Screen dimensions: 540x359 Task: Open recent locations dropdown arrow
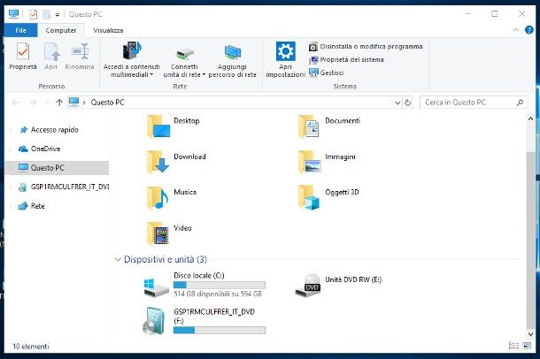coord(47,103)
